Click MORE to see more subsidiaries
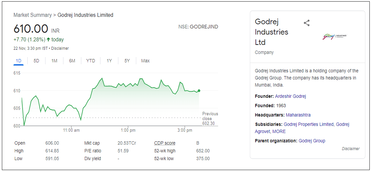Viewport: 371px width, 172px height. [x=279, y=131]
